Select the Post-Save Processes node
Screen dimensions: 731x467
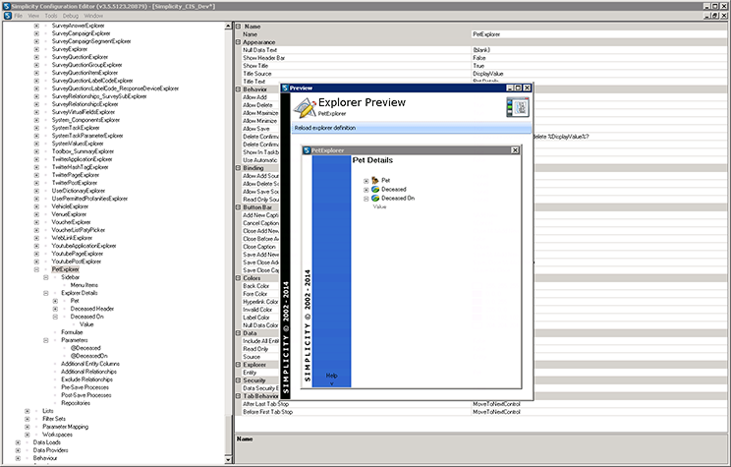pyautogui.click(x=86, y=395)
